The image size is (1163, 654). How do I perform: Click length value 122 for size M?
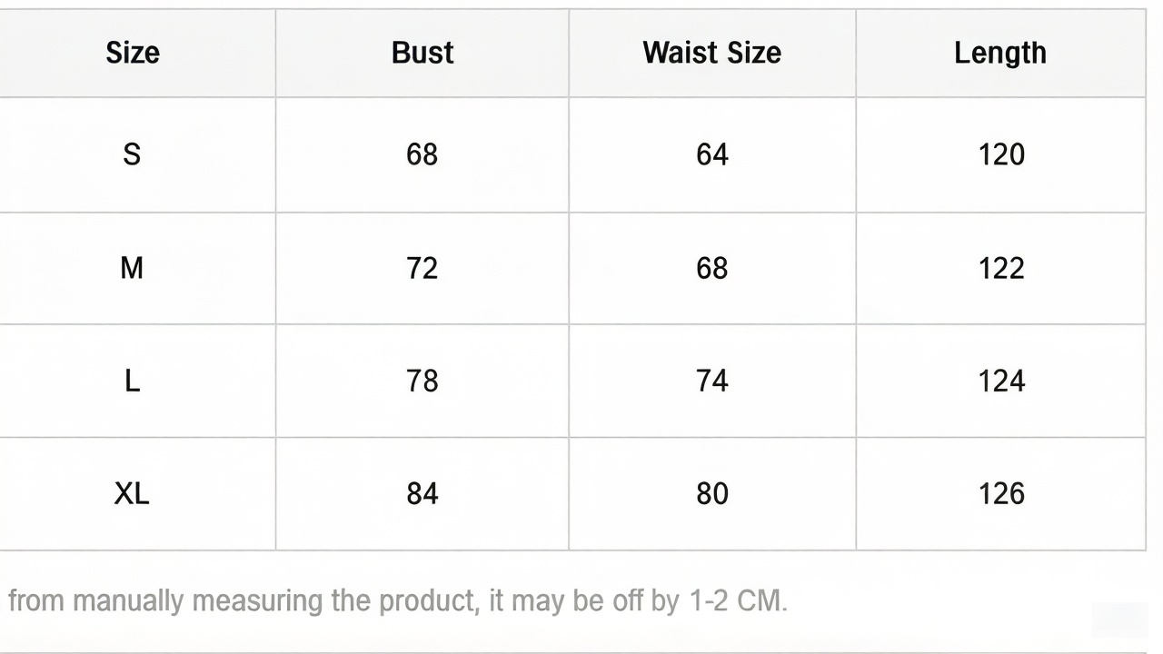[1001, 268]
